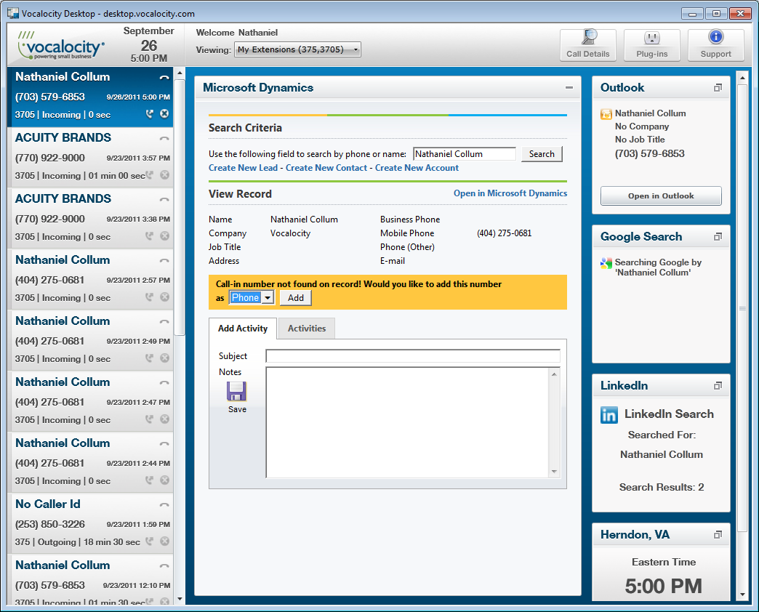Viewport: 759px width, 612px height.
Task: Click call list scrollbar down arrow
Action: point(180,599)
